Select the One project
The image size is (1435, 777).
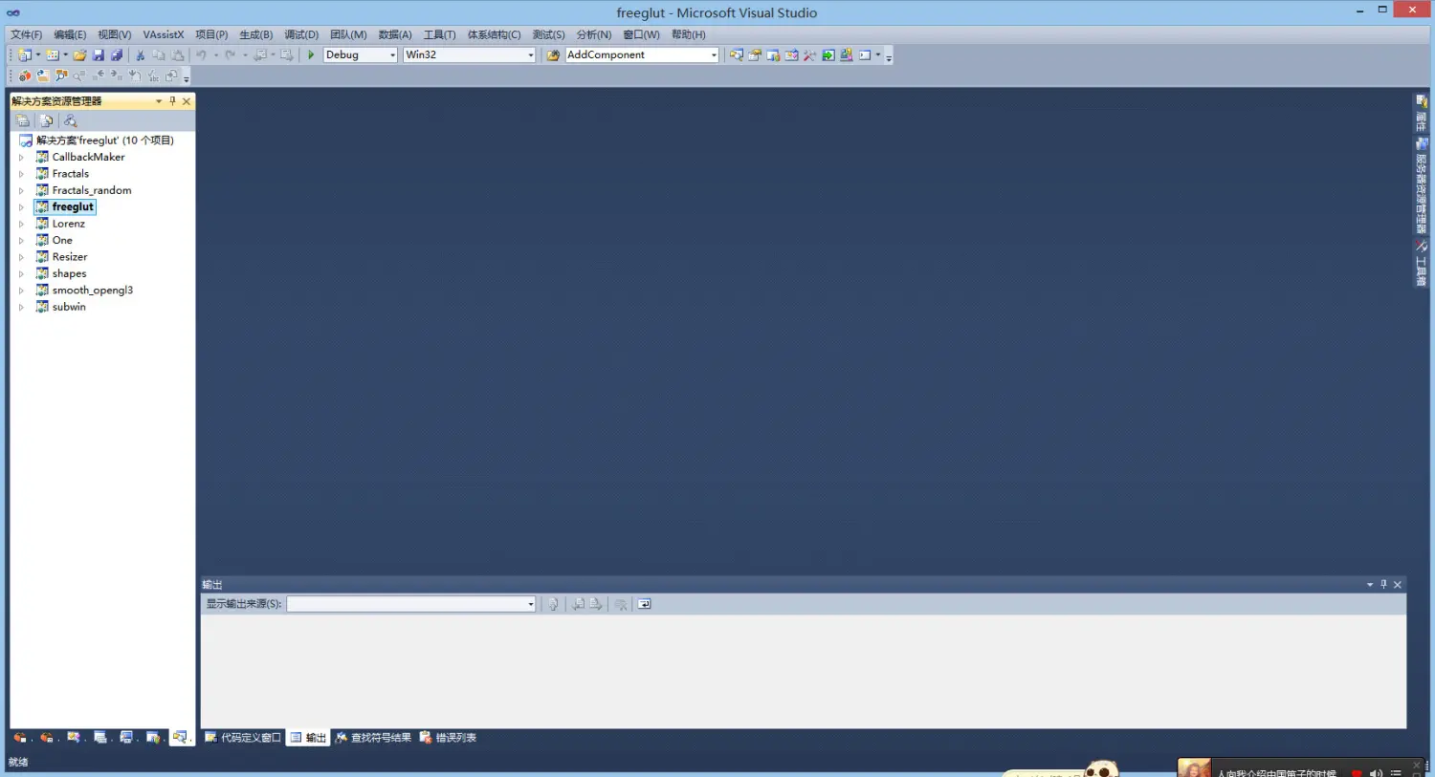[x=62, y=240]
